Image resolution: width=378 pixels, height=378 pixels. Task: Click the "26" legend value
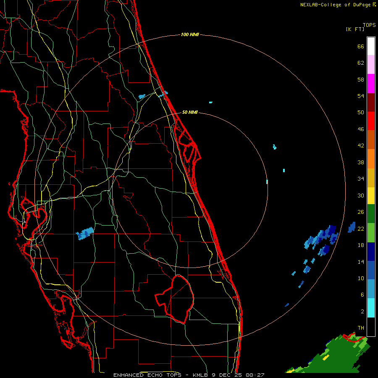[x=361, y=212]
